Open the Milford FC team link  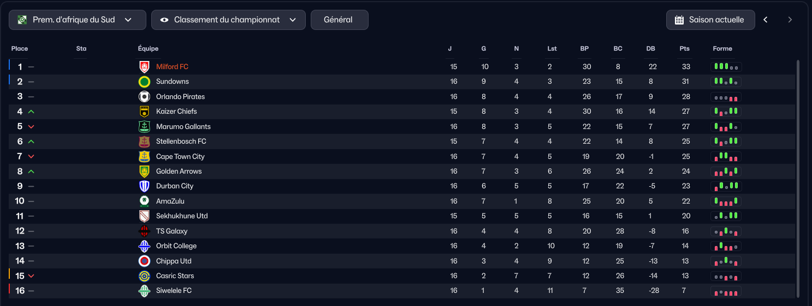click(x=172, y=67)
